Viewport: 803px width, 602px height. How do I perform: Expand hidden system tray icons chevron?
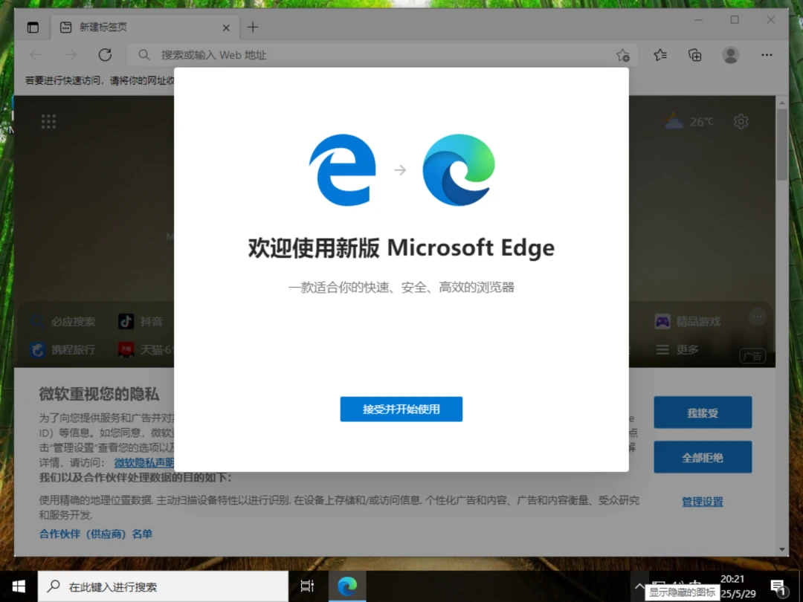[x=639, y=586]
